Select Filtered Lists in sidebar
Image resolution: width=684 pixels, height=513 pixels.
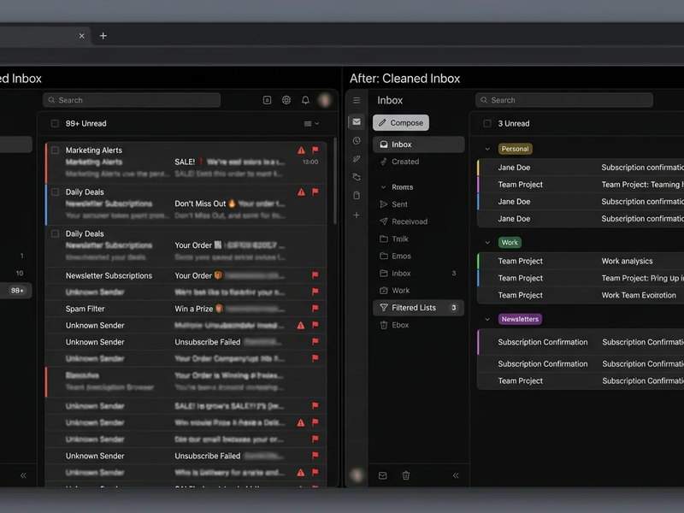[413, 308]
